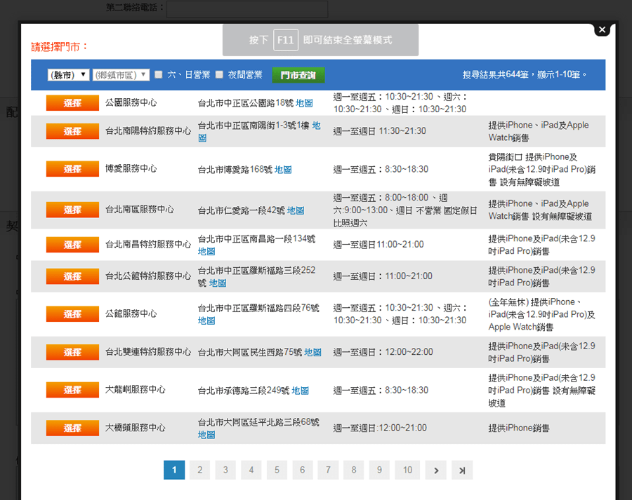This screenshot has width=632, height=500.
Task: Select 大龍峒服務中心 store
Action: click(x=72, y=390)
